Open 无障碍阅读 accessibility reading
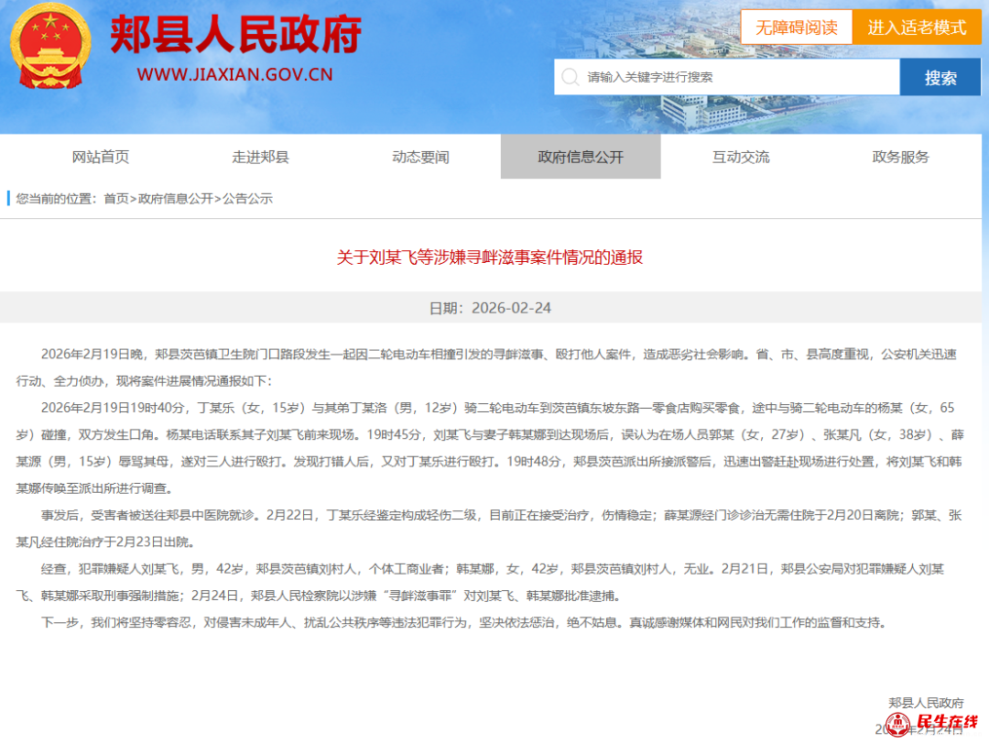 tap(796, 27)
